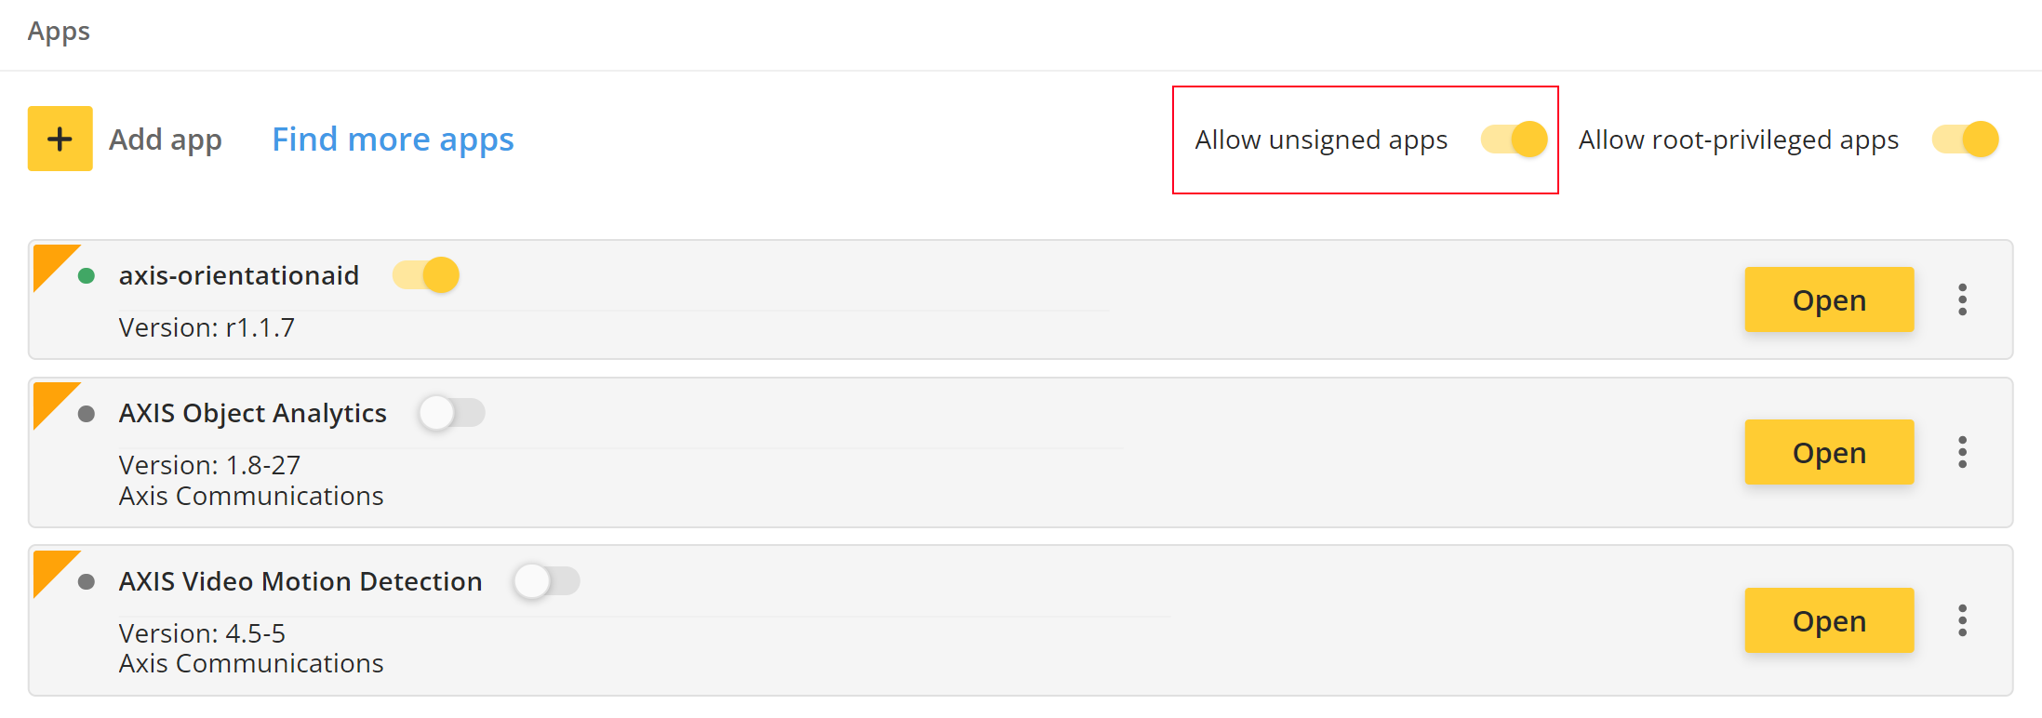Screen dimensions: 2042x718
Task: Click the gray status dot of AXIS Object Analytics
Action: point(87,414)
